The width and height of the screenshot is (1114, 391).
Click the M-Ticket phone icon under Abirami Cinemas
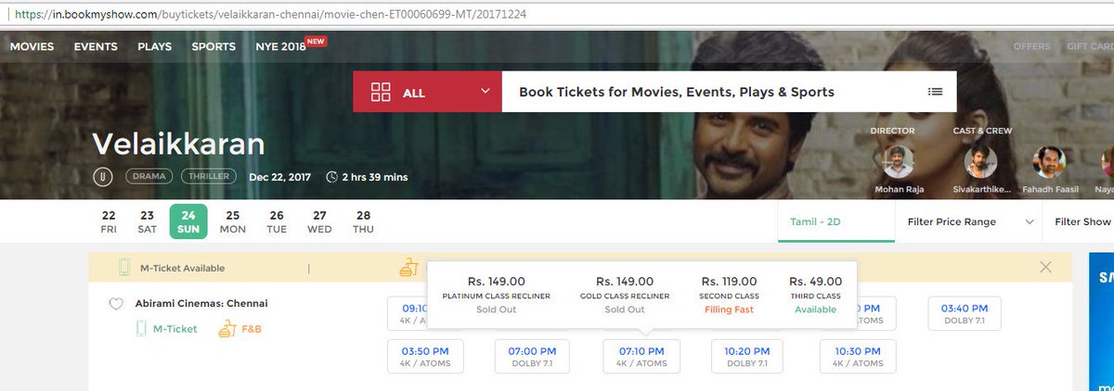pyautogui.click(x=142, y=328)
